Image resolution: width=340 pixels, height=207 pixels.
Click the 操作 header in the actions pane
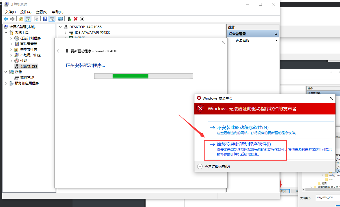[232, 27]
